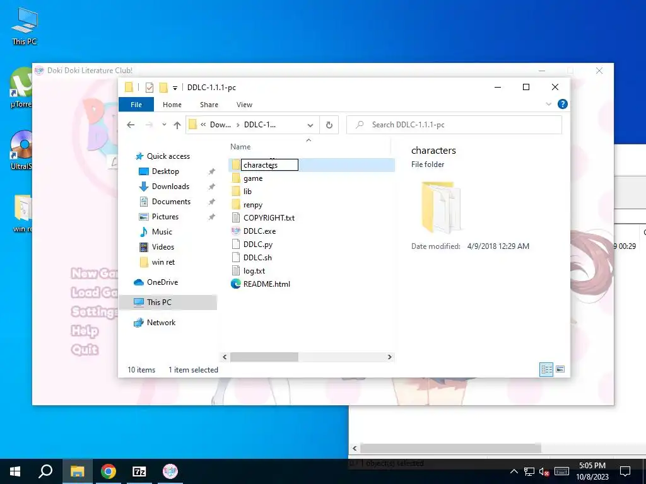Click Downloads segment in address bar
This screenshot has width=646, height=484.
220,125
